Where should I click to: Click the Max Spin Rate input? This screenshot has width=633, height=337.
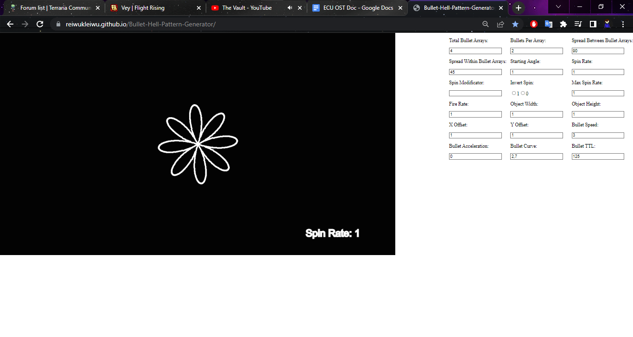point(598,93)
